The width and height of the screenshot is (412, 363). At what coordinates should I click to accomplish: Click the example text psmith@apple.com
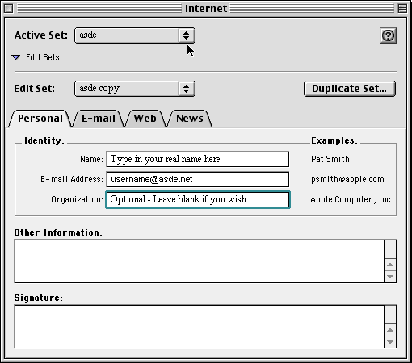(x=347, y=179)
